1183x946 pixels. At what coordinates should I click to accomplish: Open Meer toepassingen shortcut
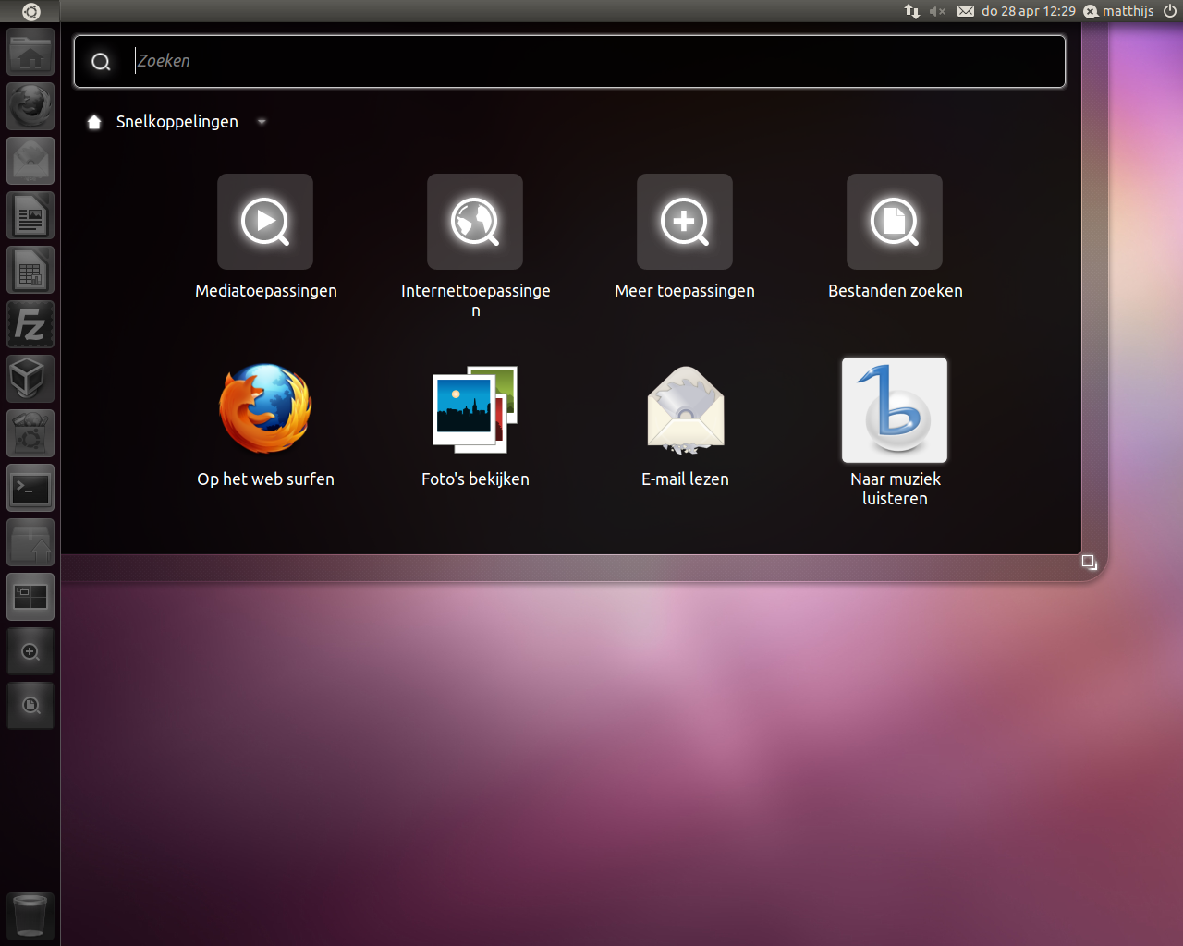[x=685, y=223]
